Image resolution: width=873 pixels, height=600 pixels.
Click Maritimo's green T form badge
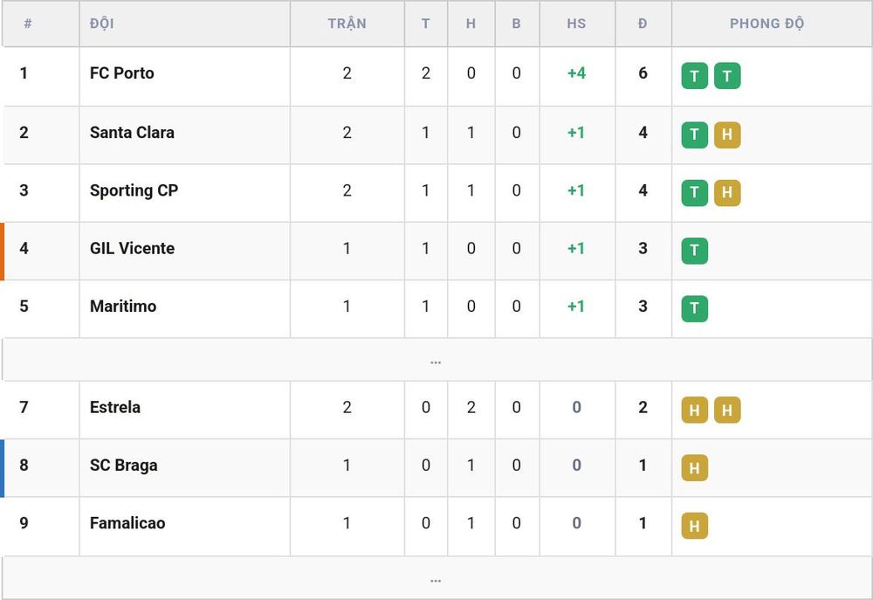[x=694, y=308]
